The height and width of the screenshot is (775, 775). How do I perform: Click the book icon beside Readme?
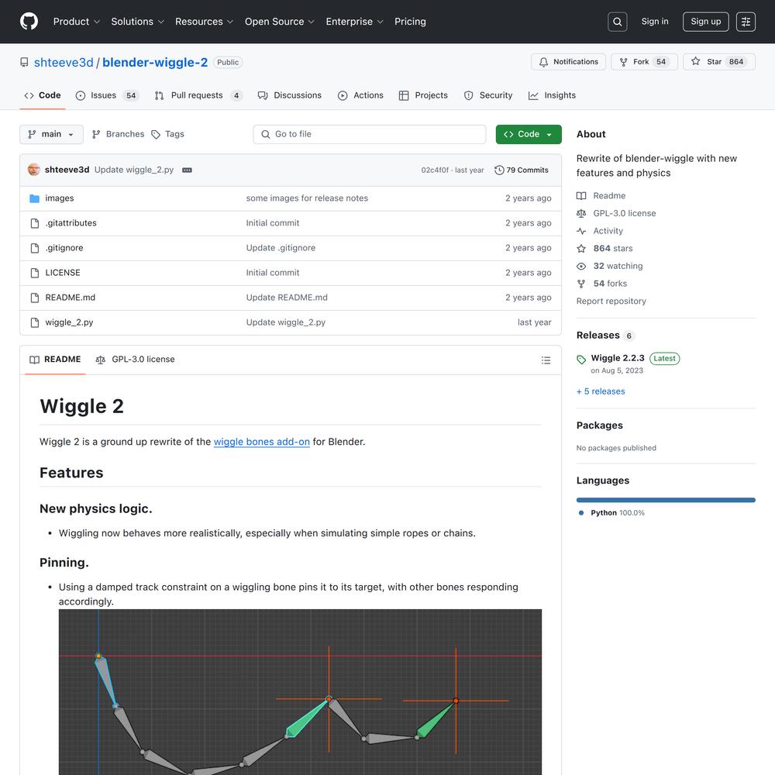pyautogui.click(x=581, y=196)
